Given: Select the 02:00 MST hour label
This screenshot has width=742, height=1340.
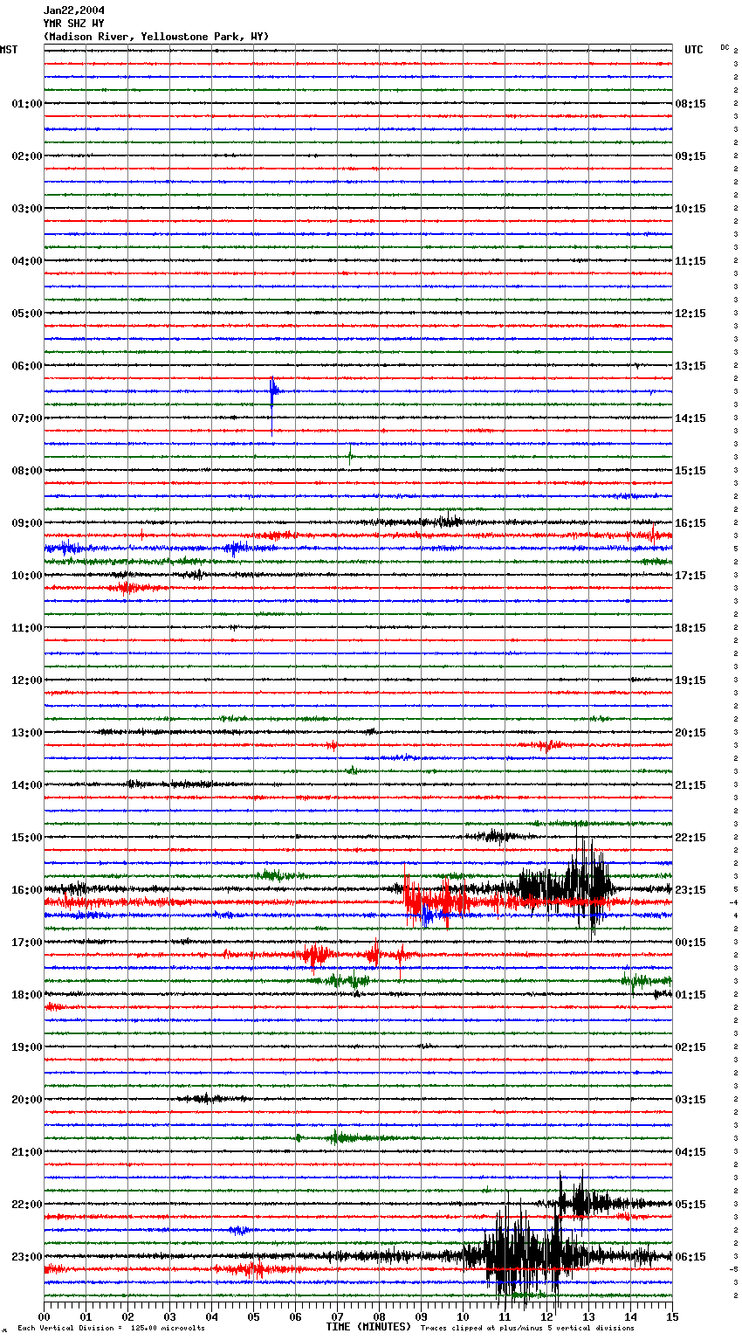Looking at the screenshot, I should [x=27, y=156].
